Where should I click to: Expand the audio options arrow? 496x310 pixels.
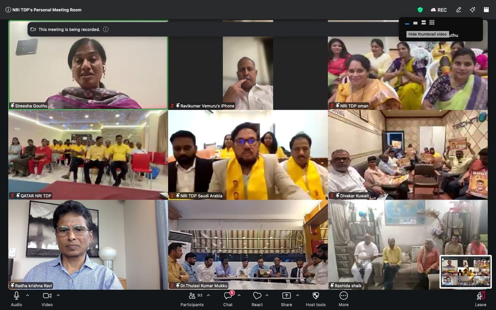tap(28, 295)
